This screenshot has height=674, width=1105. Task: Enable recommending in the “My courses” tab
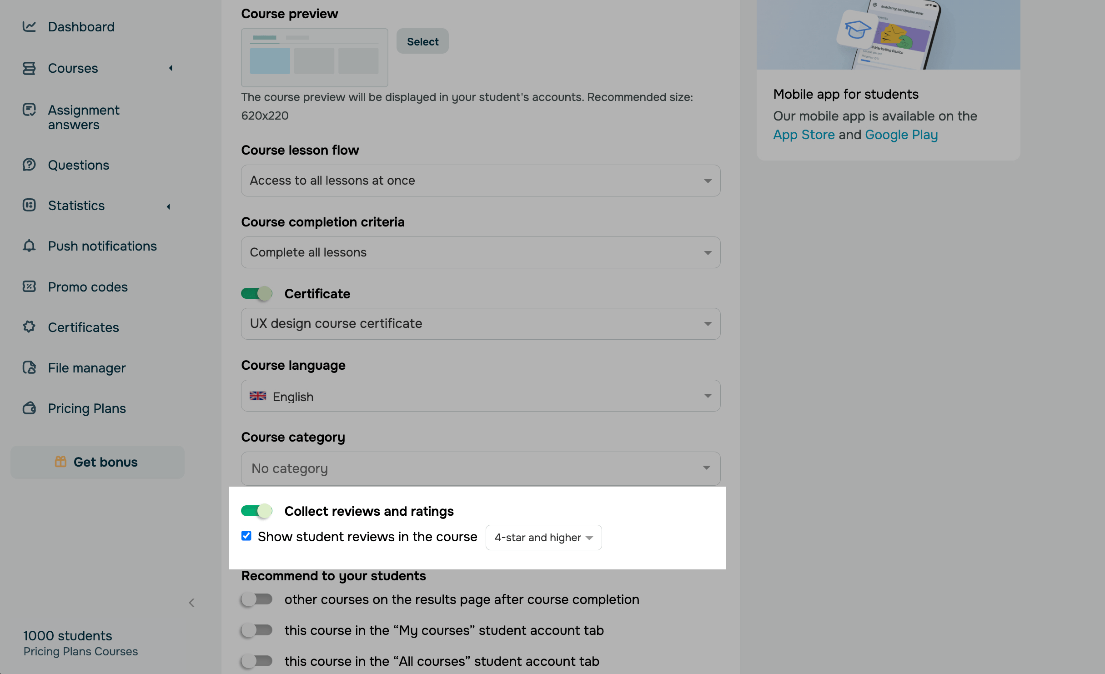pos(256,630)
